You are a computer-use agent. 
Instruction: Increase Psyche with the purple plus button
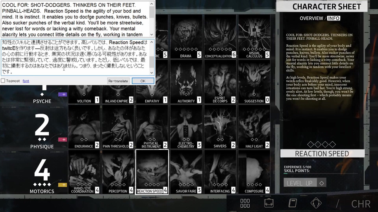pos(63,95)
